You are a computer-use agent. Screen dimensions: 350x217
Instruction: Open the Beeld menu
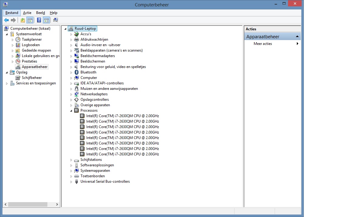(x=40, y=13)
